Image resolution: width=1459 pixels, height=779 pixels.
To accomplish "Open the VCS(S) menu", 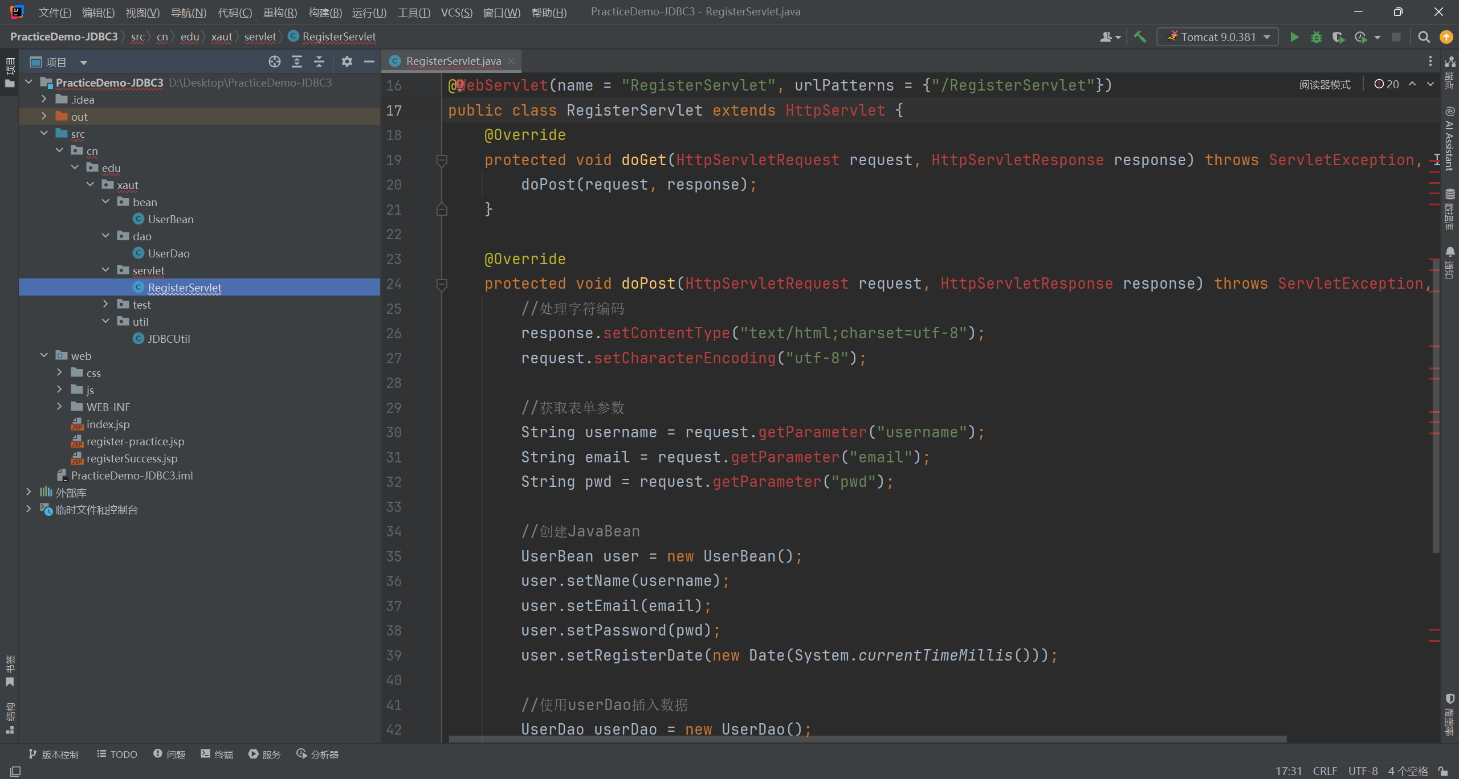I will tap(457, 12).
